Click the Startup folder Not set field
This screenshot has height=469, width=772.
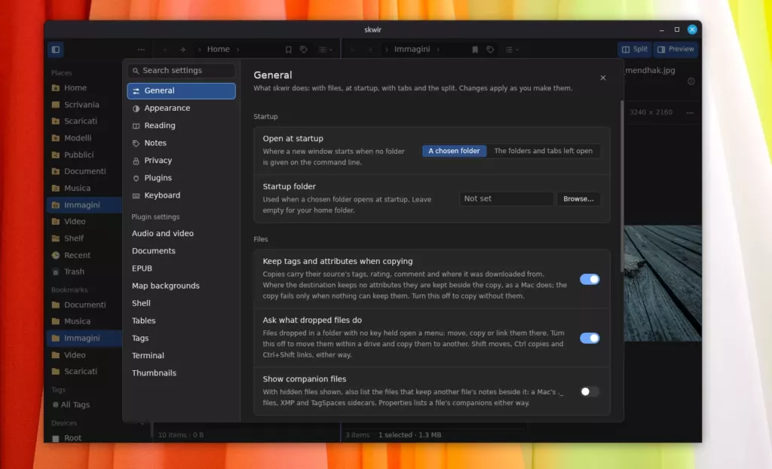[506, 198]
